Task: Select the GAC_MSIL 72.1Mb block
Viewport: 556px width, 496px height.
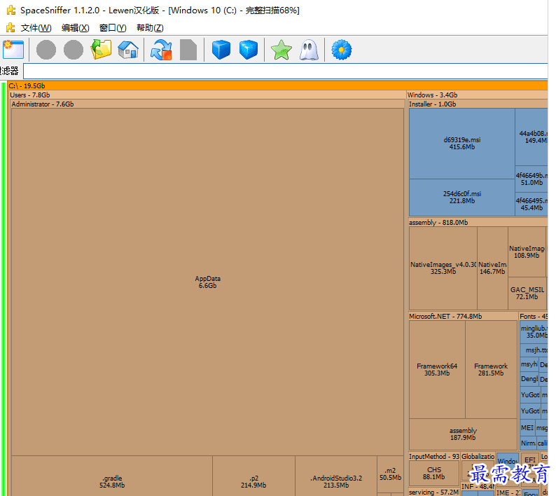Action: [x=527, y=293]
